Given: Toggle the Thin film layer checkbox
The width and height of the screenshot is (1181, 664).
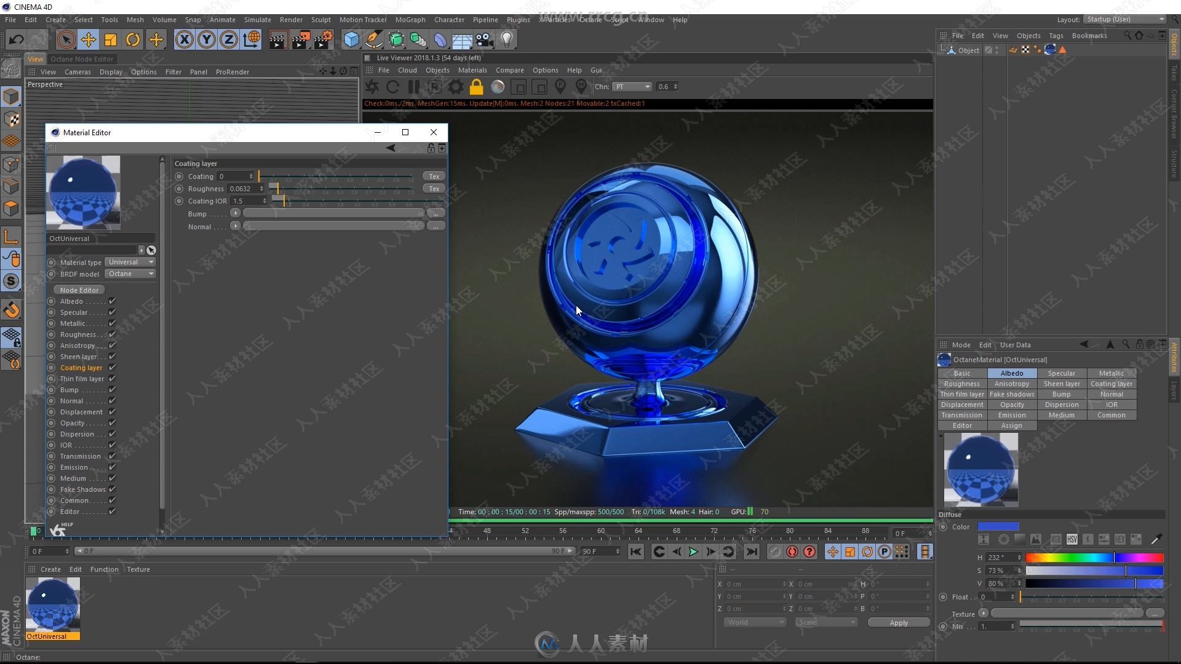Looking at the screenshot, I should pyautogui.click(x=112, y=379).
